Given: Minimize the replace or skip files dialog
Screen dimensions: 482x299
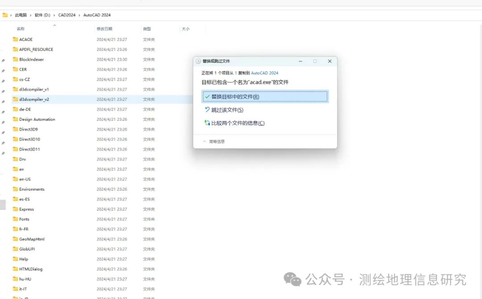Looking at the screenshot, I should click(x=300, y=61).
